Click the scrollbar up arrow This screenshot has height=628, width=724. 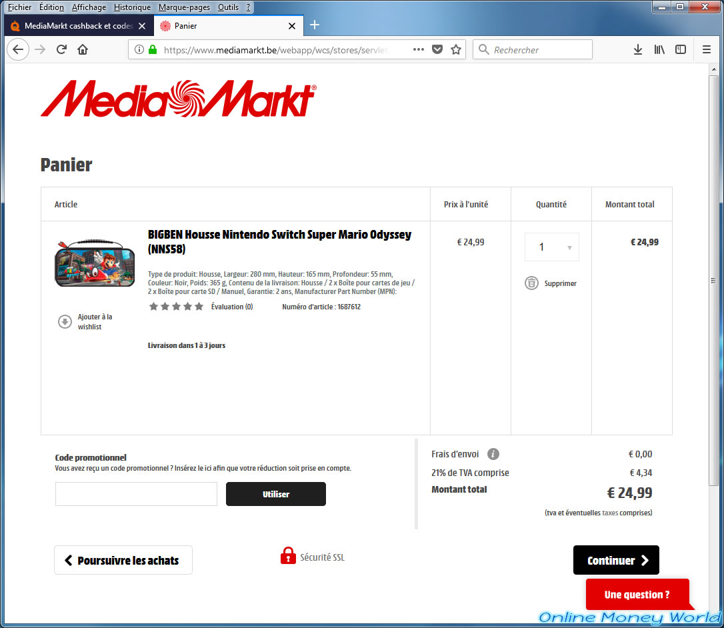click(x=714, y=69)
